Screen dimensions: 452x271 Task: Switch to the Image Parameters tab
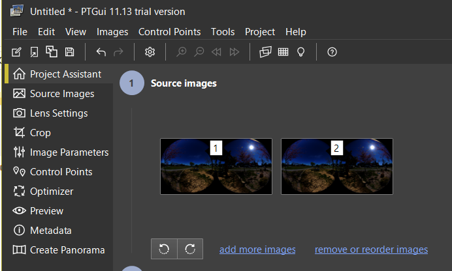point(59,152)
